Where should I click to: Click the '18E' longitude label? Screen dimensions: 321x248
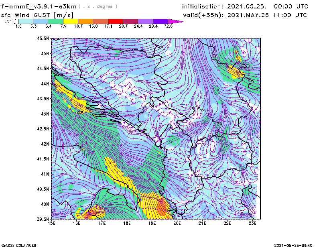[127, 223]
